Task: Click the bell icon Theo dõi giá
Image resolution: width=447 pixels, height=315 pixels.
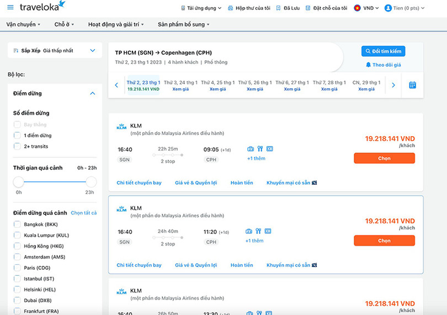Action: 369,65
